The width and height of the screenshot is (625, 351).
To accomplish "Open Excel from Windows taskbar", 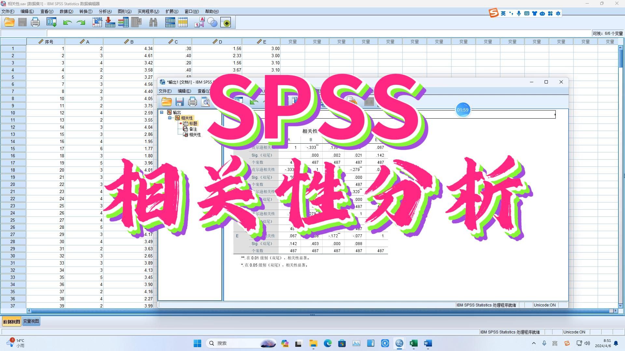I will click(413, 343).
